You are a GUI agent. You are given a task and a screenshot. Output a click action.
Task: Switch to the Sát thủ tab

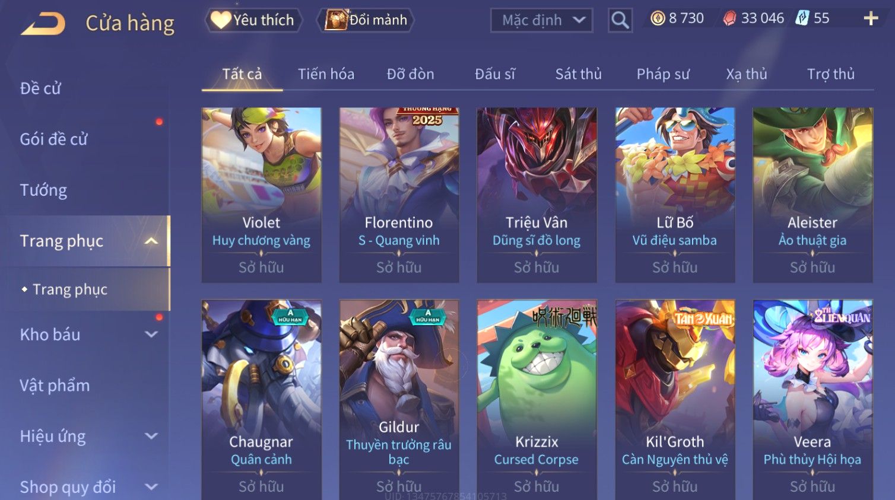578,74
